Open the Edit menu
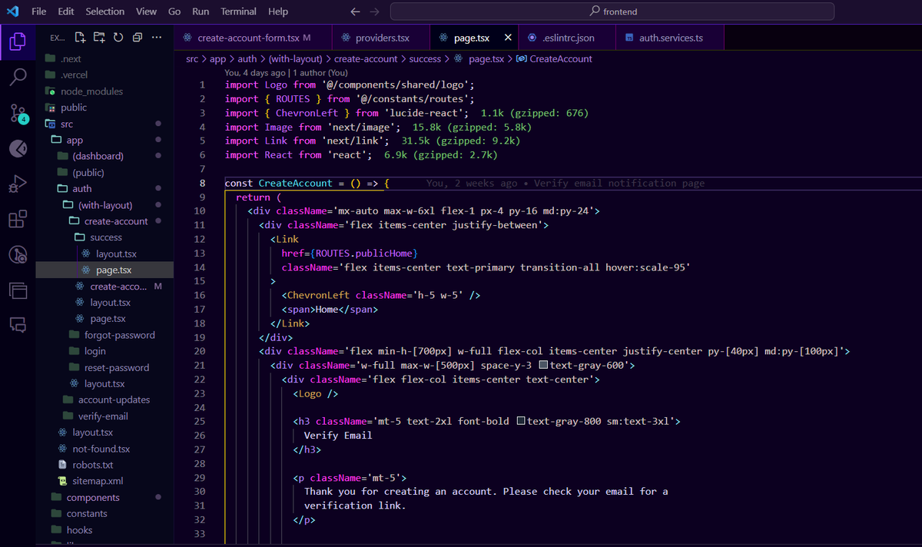Screen dimensions: 922x547 pyautogui.click(x=66, y=12)
